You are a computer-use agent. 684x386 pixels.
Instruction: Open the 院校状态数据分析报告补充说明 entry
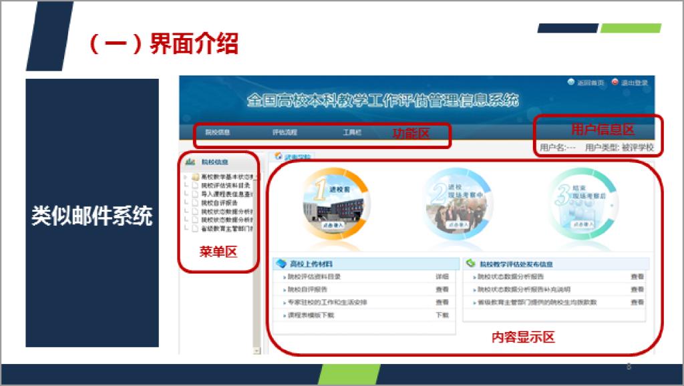(x=524, y=289)
